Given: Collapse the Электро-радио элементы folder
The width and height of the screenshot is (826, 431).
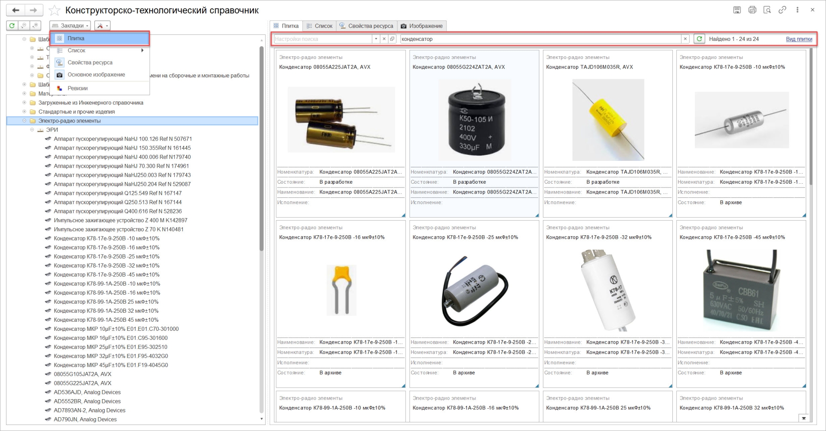Looking at the screenshot, I should 24,121.
